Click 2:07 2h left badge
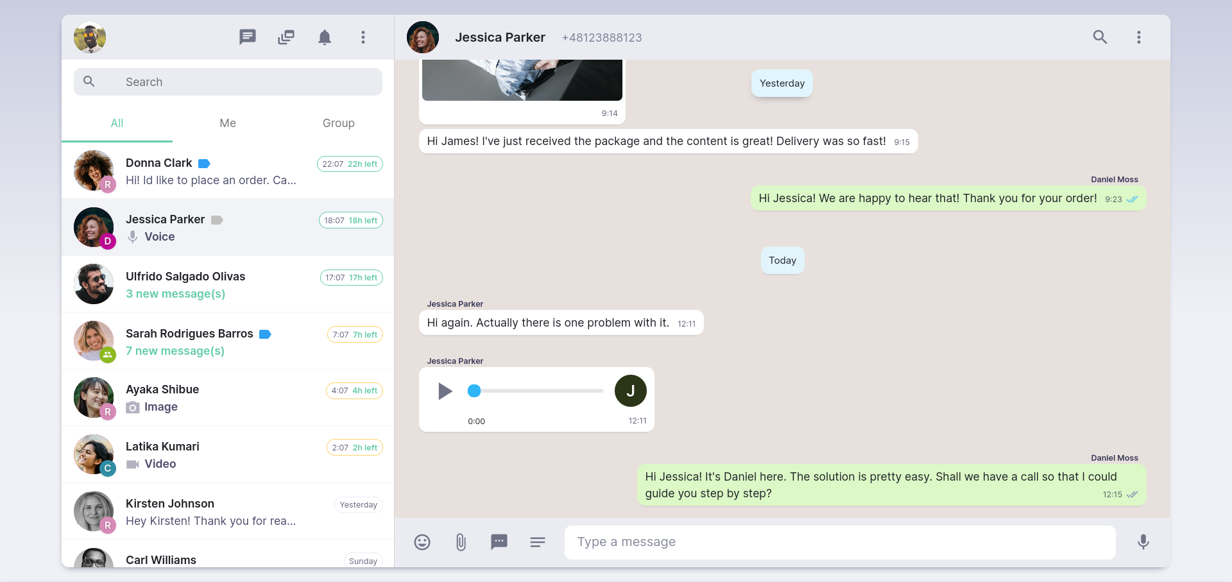The image size is (1232, 582). 355,448
